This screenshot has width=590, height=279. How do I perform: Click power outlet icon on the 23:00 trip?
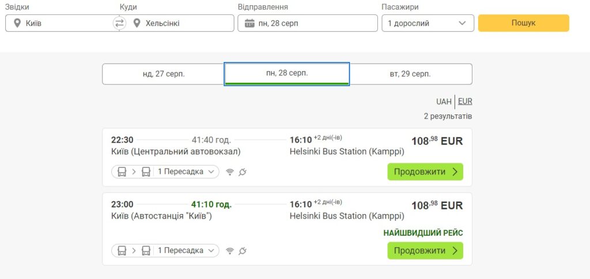[x=243, y=251]
